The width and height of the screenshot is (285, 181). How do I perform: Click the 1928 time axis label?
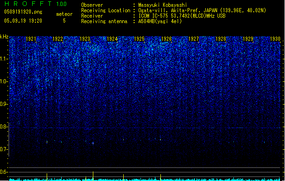click(x=221, y=39)
